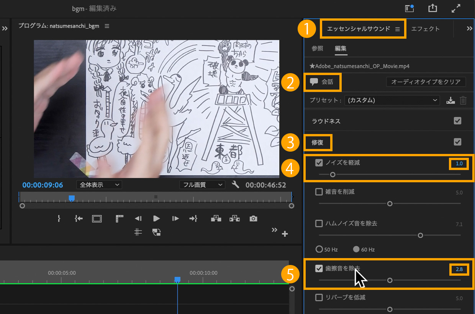This screenshot has height=314, width=475.
Task: Toggle the Safe Margins button
Action: pyautogui.click(x=97, y=219)
